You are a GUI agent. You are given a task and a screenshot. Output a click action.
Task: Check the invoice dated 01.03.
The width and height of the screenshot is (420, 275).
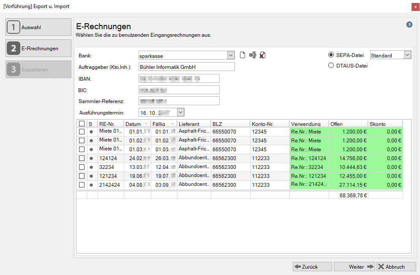[82, 150]
